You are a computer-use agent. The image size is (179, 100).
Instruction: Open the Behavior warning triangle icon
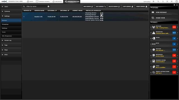coord(154,33)
